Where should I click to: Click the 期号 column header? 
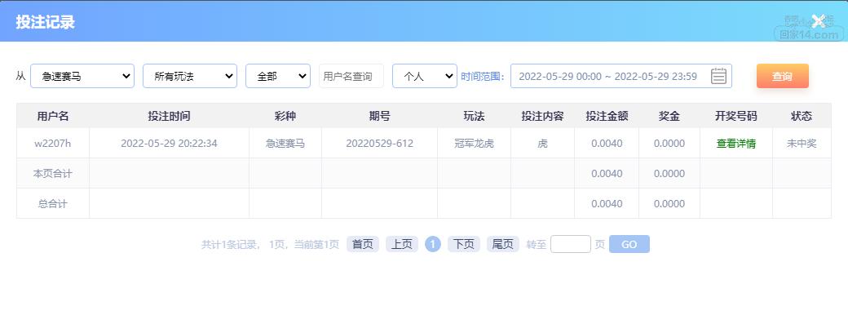click(x=380, y=116)
